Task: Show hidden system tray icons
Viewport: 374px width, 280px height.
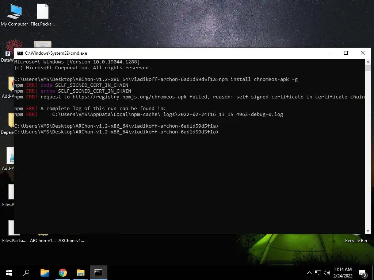Action: point(309,273)
